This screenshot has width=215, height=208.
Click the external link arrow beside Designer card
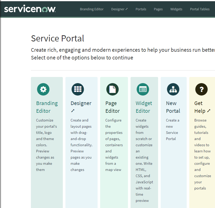[x=72, y=111]
